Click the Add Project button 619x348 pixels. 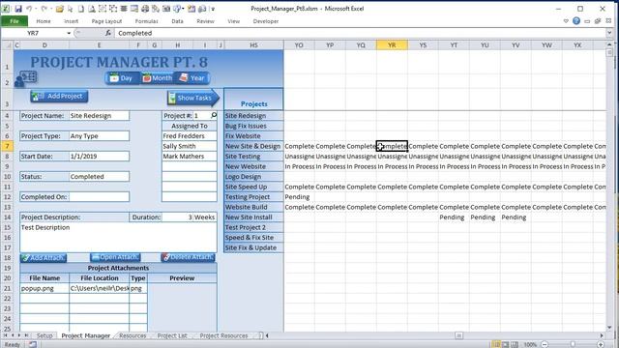(x=59, y=97)
